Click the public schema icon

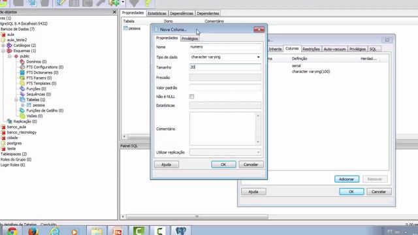[16, 56]
